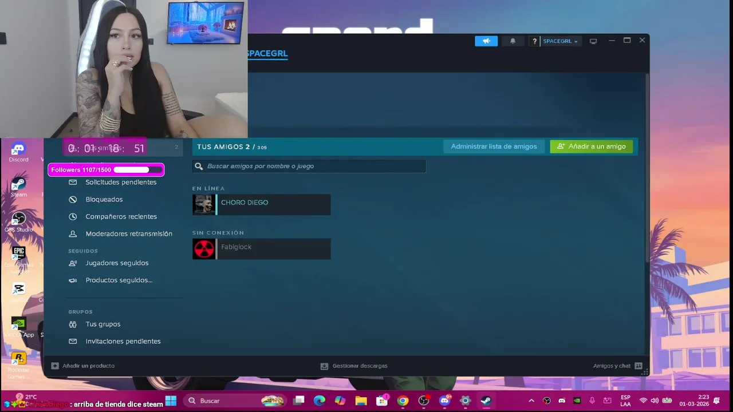The image size is (733, 412).
Task: Open Microsoft Store from taskbar
Action: (382, 401)
